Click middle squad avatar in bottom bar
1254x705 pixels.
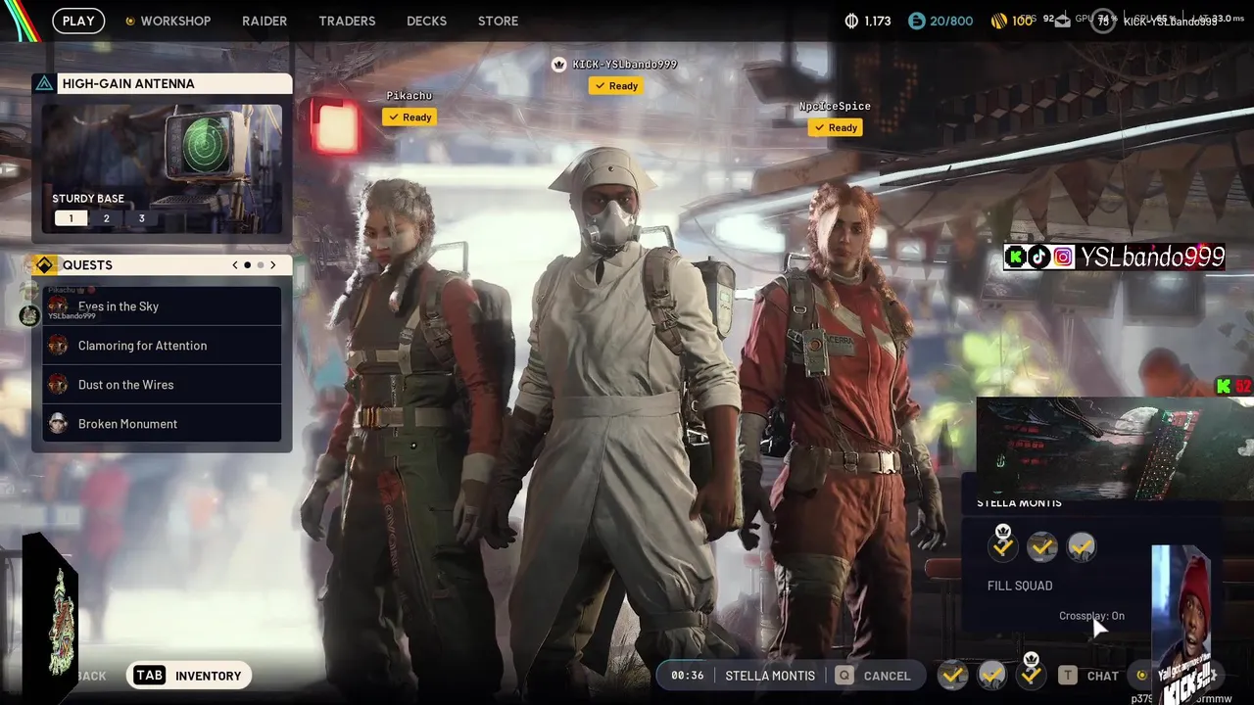pyautogui.click(x=991, y=675)
